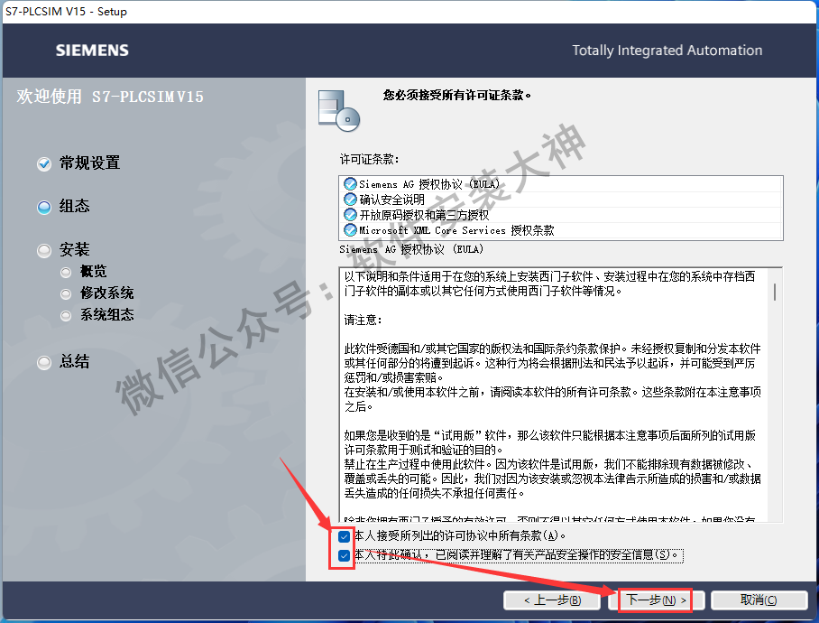The width and height of the screenshot is (819, 623).
Task: Click the 安装 step label
Action: click(74, 249)
